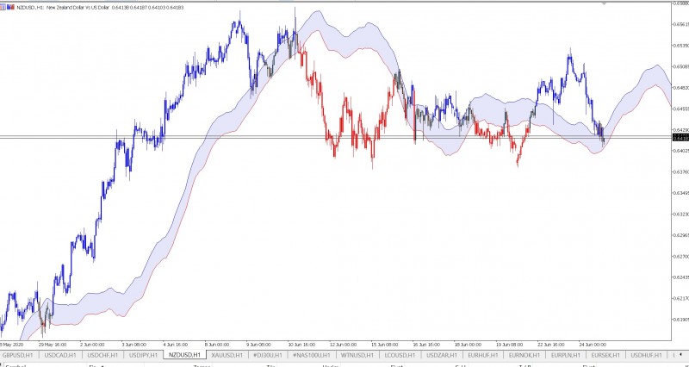The height and width of the screenshot is (367, 689).
Task: Click the 3 Jun 08:00 time label
Action: (134, 345)
